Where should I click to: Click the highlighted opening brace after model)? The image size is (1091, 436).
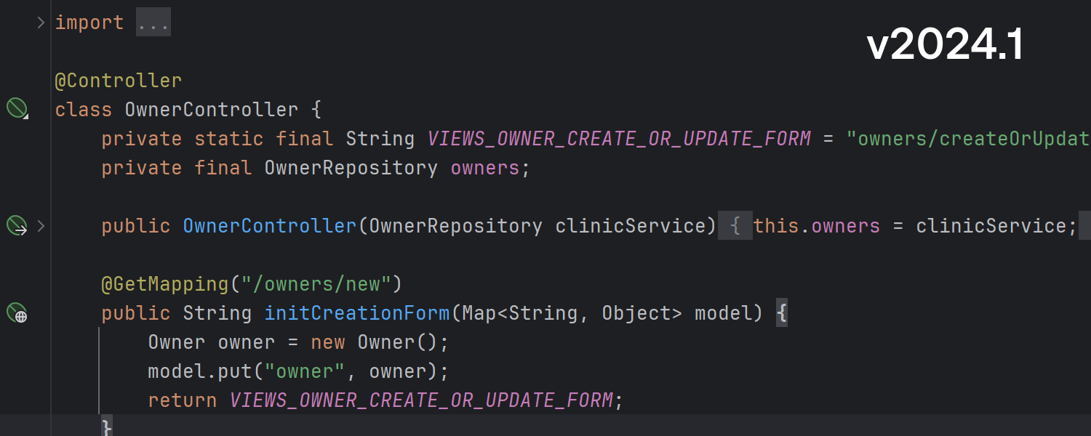(x=782, y=313)
